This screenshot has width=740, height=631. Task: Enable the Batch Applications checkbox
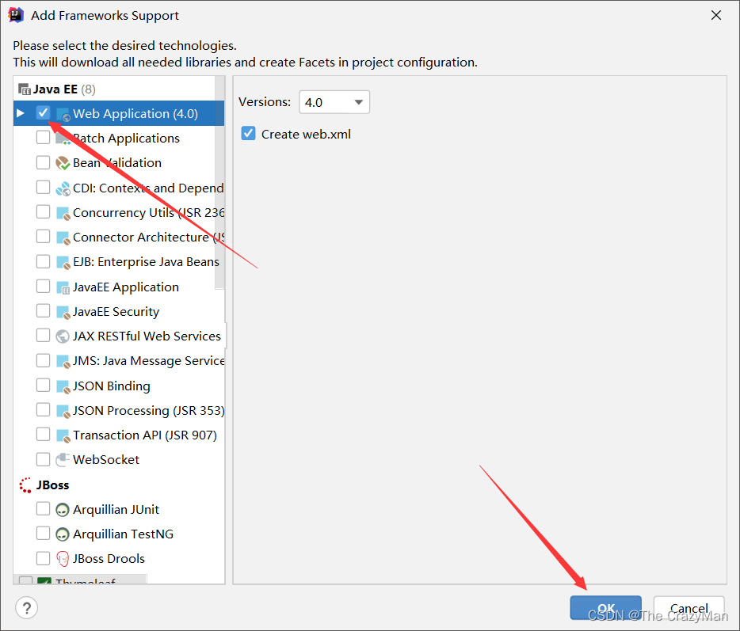[x=43, y=137]
